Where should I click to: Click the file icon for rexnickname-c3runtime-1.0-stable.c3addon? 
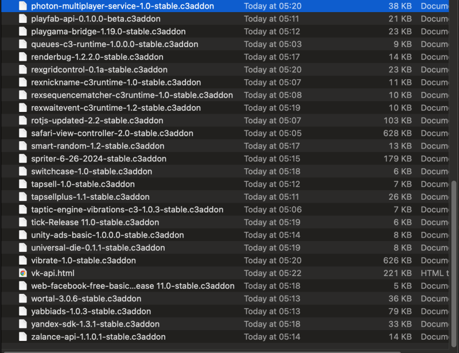pyautogui.click(x=23, y=82)
